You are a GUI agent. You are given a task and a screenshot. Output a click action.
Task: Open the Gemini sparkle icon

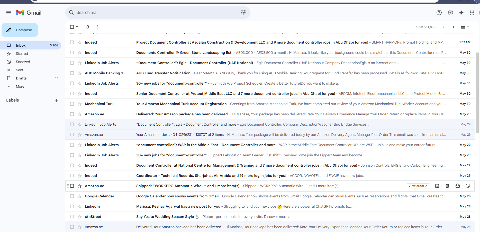pyautogui.click(x=461, y=13)
